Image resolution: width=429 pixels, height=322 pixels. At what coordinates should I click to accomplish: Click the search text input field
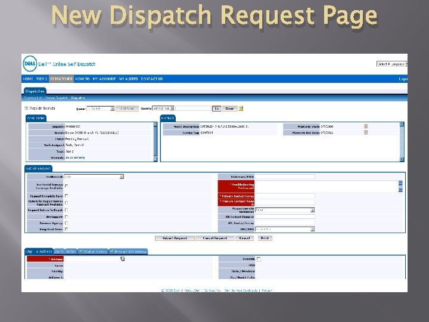[193, 109]
